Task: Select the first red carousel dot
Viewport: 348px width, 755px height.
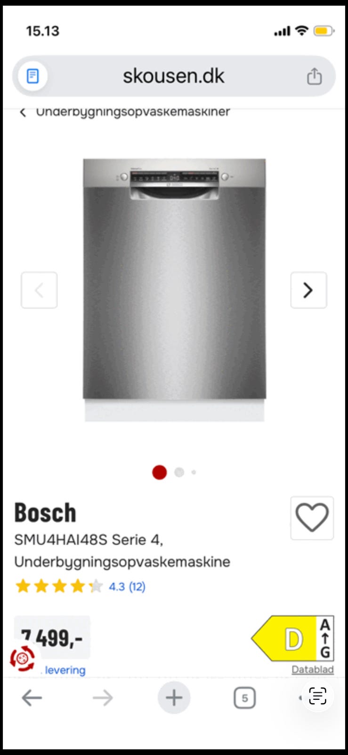Action: [160, 472]
